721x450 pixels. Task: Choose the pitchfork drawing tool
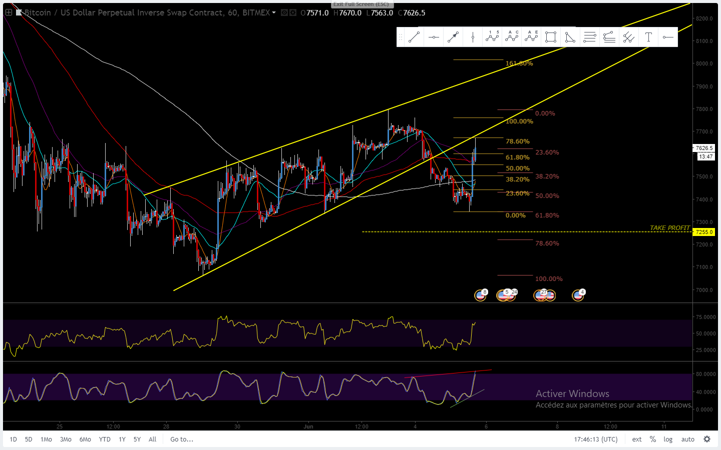point(629,37)
